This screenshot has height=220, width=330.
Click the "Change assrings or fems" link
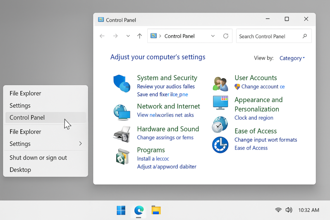point(165,138)
